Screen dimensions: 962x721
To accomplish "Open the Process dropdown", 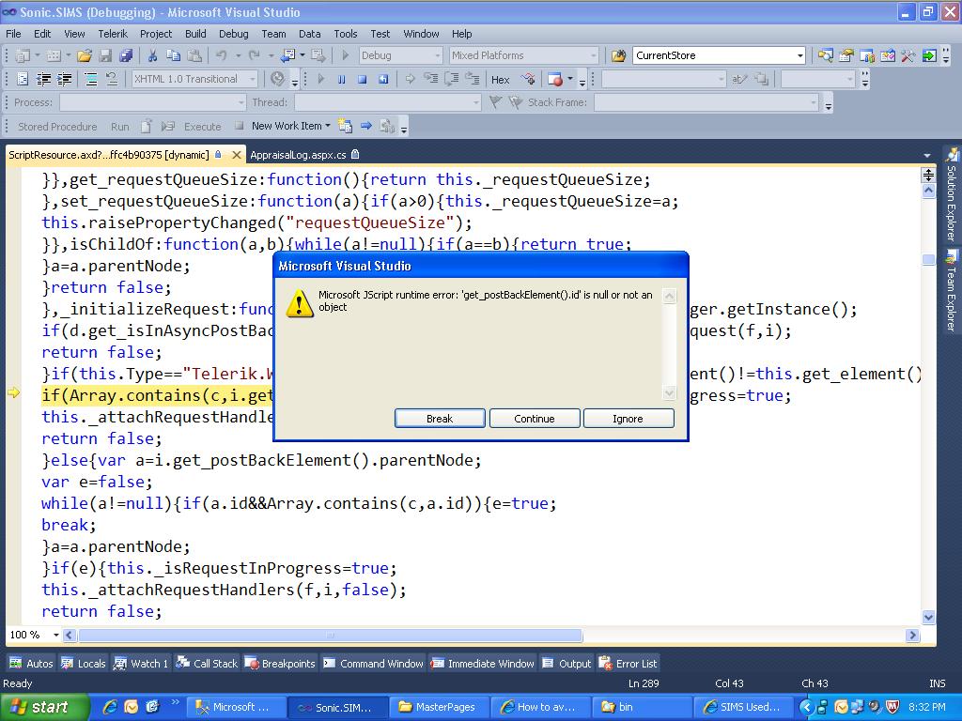I will point(153,102).
